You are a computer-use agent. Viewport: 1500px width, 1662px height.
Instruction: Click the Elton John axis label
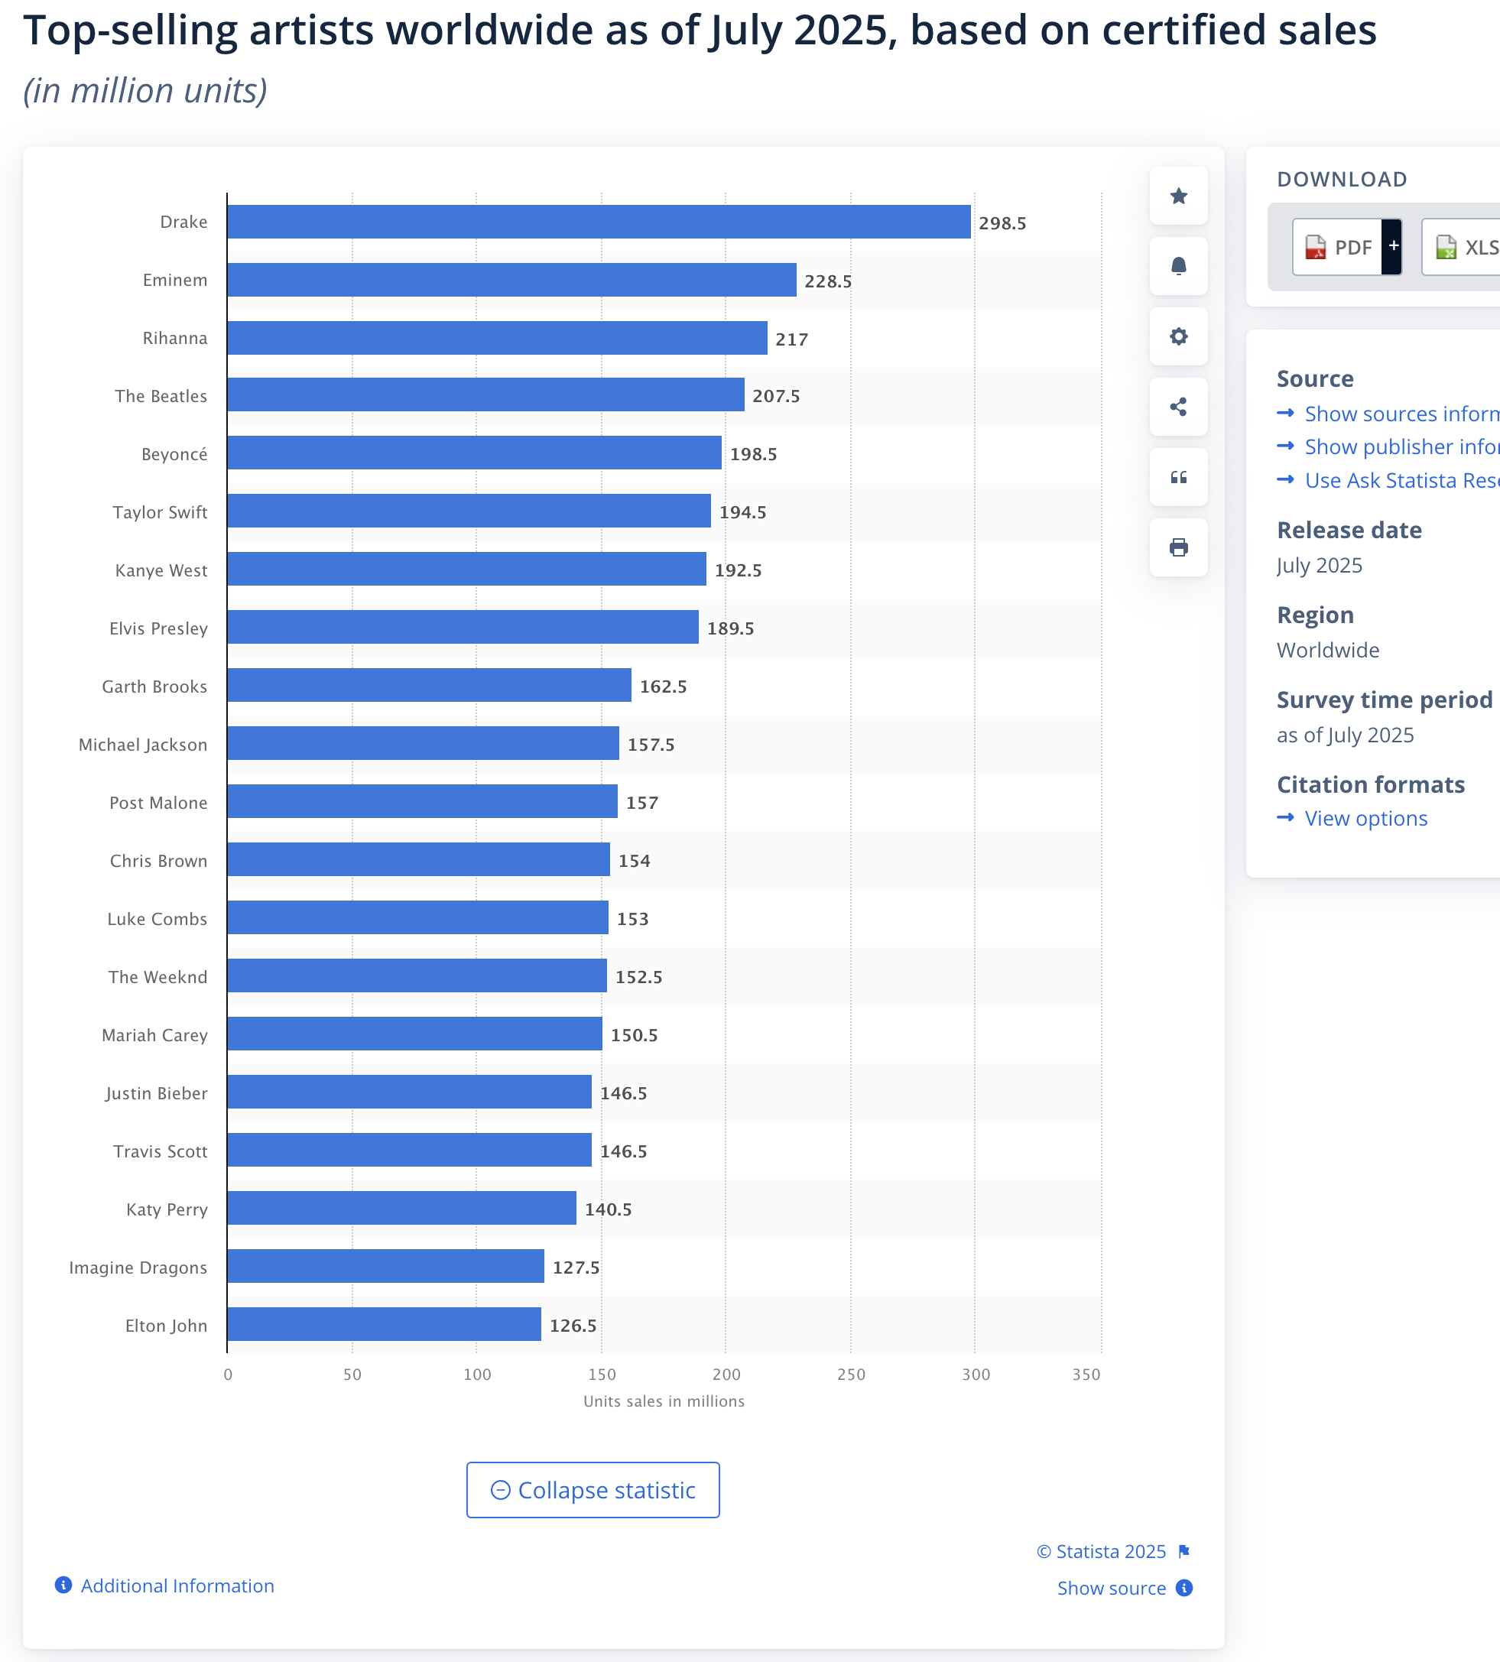[166, 1326]
